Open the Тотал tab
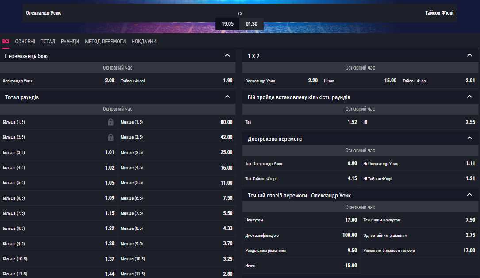This screenshot has width=480, height=278. click(x=48, y=42)
